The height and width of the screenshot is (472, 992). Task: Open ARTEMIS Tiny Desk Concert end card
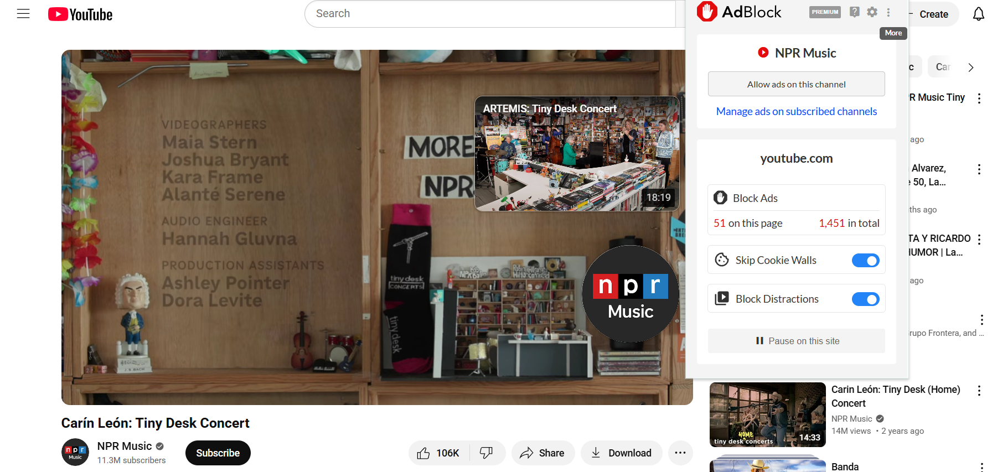click(x=577, y=154)
